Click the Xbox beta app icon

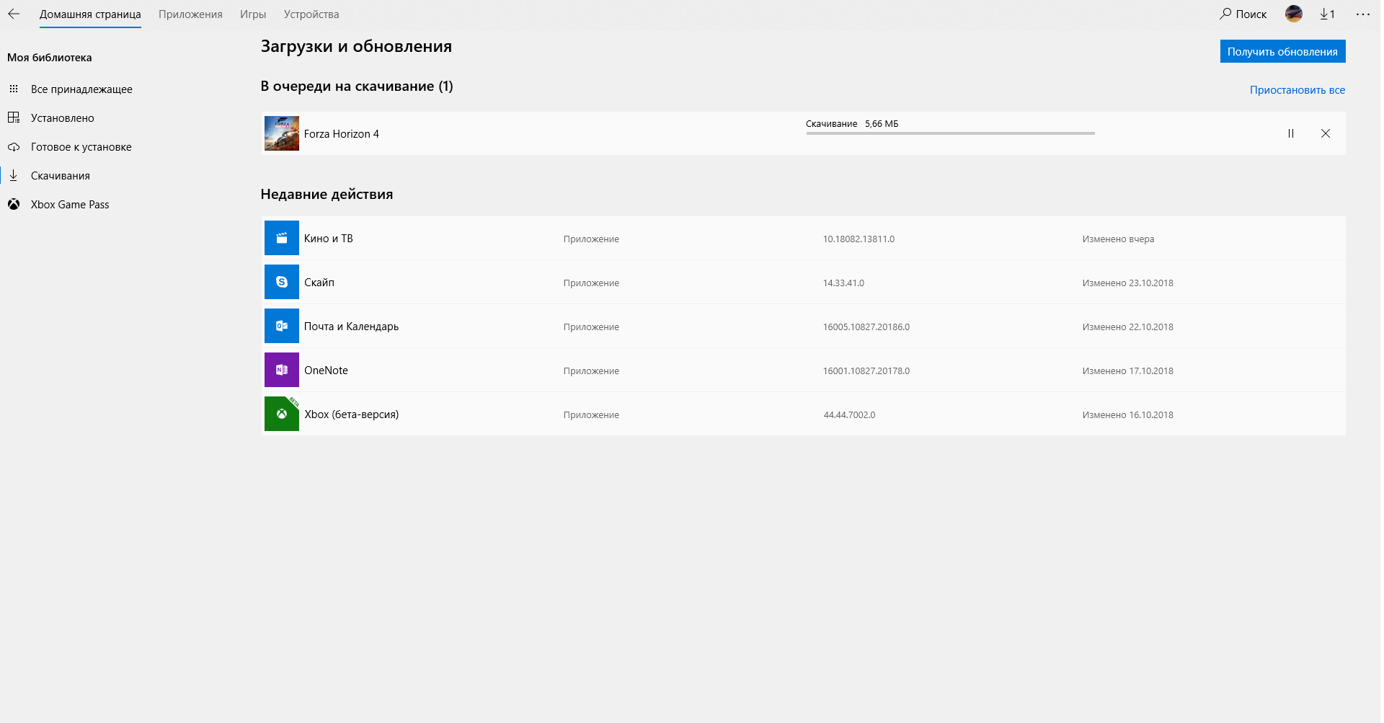click(282, 414)
